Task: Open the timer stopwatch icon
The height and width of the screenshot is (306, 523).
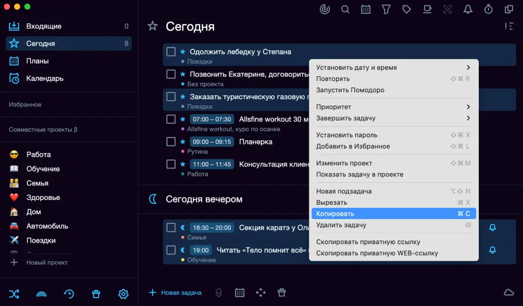Action: [488, 9]
